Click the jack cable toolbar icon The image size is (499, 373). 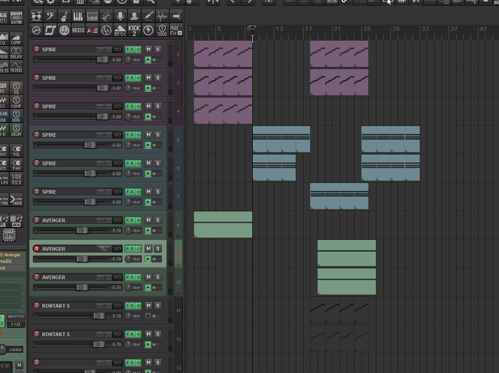pos(148,16)
